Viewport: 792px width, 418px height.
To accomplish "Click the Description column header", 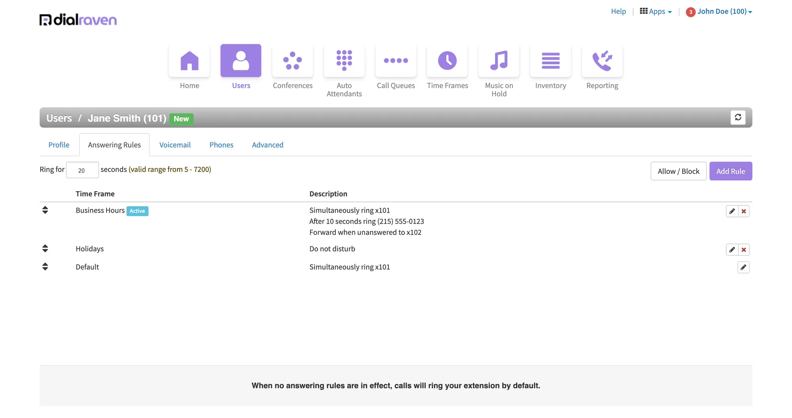I will (x=328, y=194).
